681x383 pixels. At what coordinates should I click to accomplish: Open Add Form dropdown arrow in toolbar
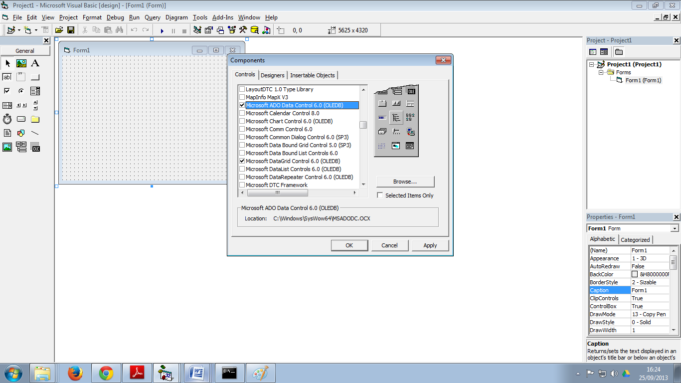[x=36, y=30]
